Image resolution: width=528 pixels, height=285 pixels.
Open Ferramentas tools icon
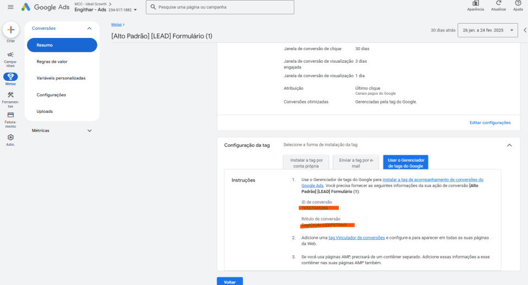coord(10,95)
